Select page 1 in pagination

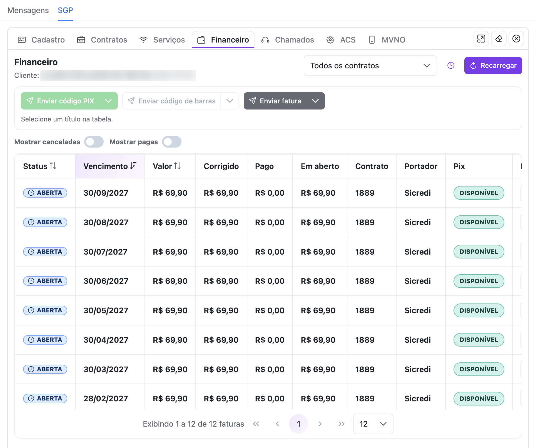click(x=298, y=424)
